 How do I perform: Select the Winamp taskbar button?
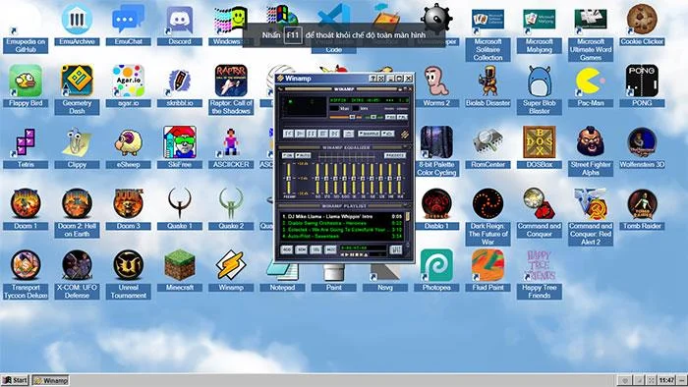point(51,380)
